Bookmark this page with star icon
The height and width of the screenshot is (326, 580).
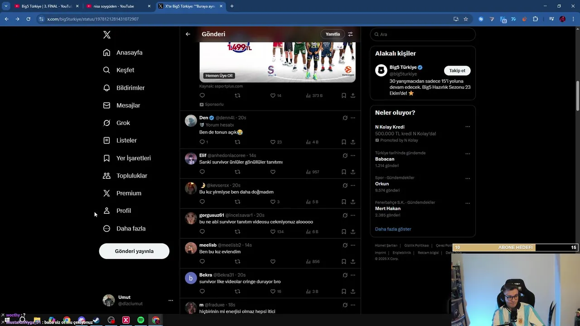466,19
